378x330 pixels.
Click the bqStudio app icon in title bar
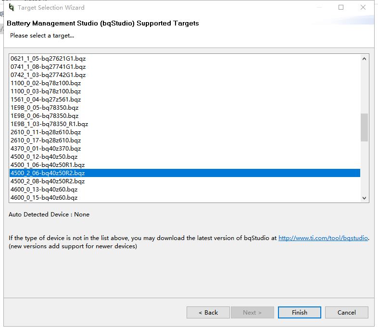coord(11,7)
